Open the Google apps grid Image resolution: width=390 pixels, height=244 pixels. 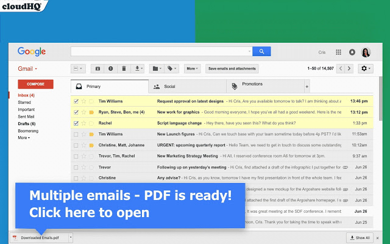click(338, 52)
